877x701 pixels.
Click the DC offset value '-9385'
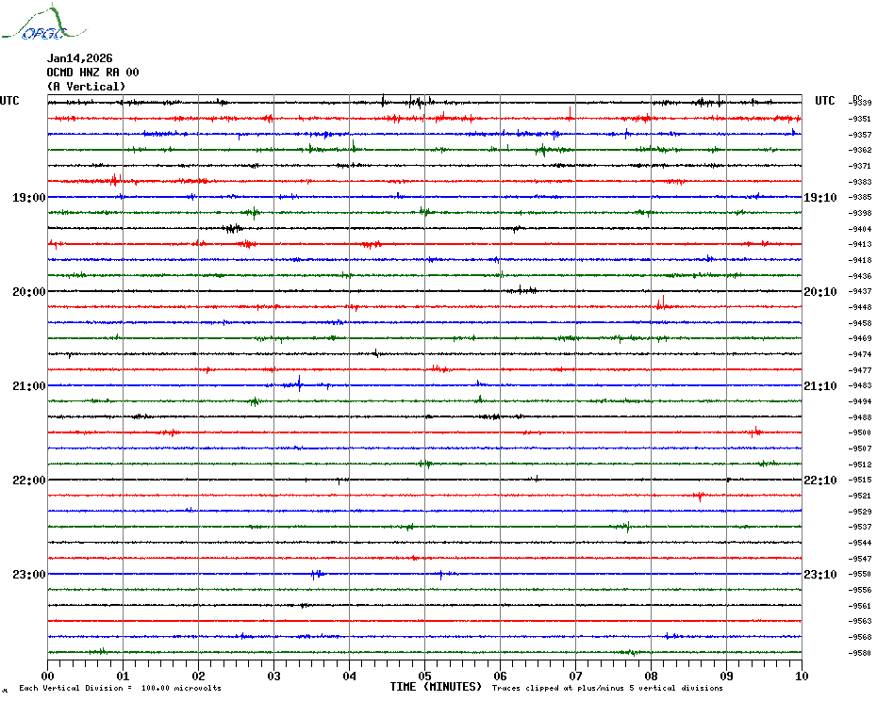click(x=860, y=197)
